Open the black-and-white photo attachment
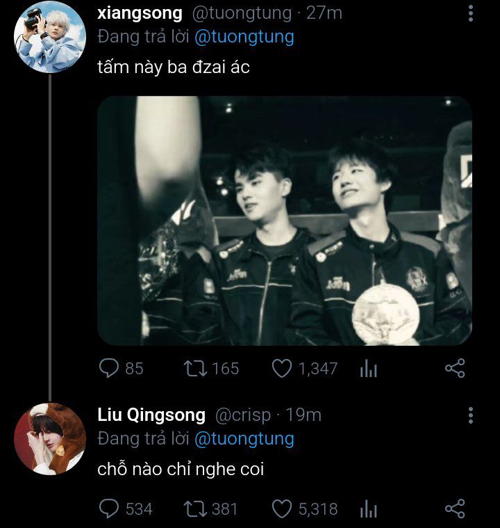The width and height of the screenshot is (500, 528). pyautogui.click(x=285, y=221)
